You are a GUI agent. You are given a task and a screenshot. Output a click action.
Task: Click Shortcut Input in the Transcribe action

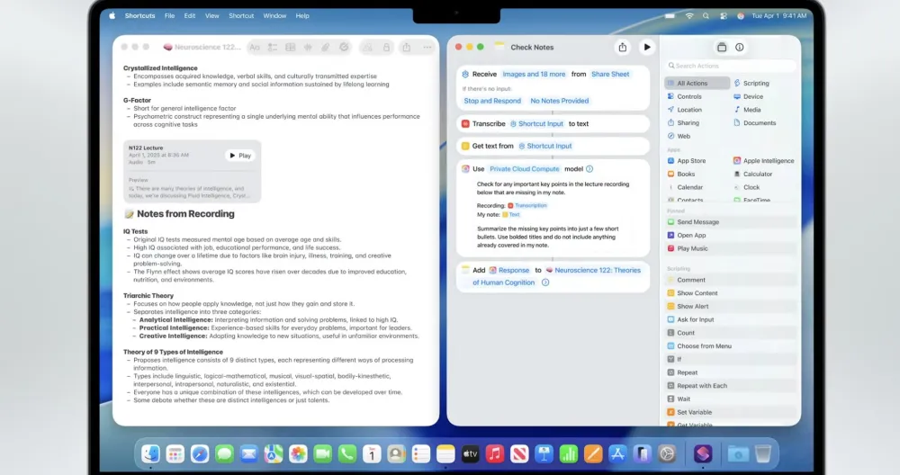pos(537,123)
